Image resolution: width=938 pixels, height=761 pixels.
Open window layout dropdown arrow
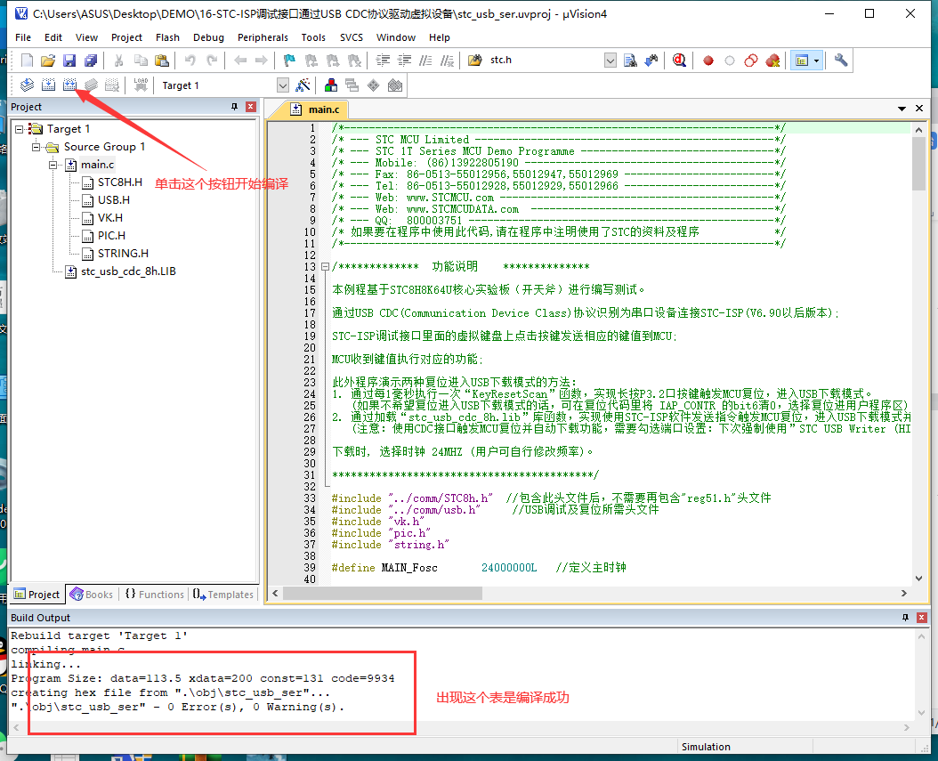point(817,61)
